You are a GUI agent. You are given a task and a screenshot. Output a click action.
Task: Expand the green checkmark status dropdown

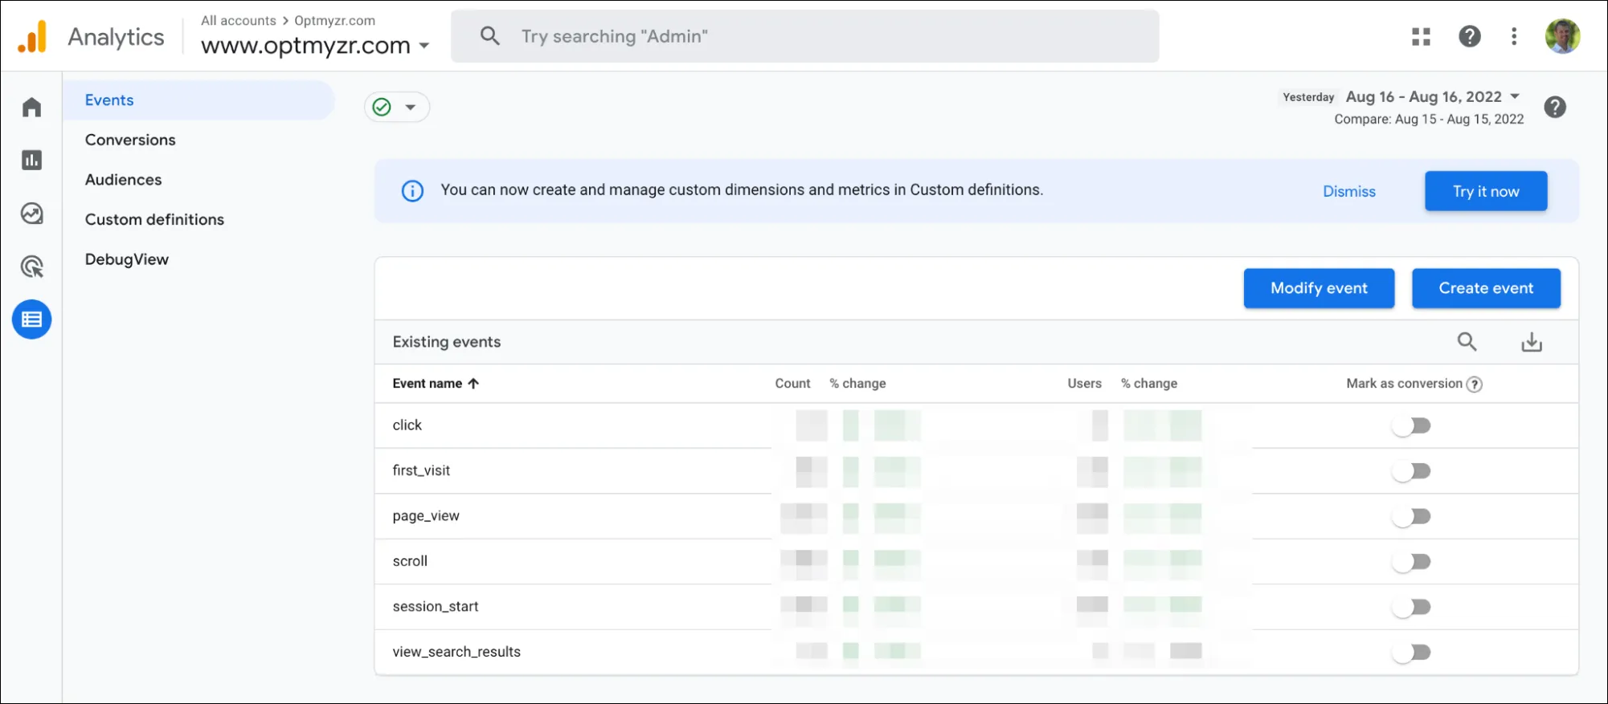(x=397, y=107)
